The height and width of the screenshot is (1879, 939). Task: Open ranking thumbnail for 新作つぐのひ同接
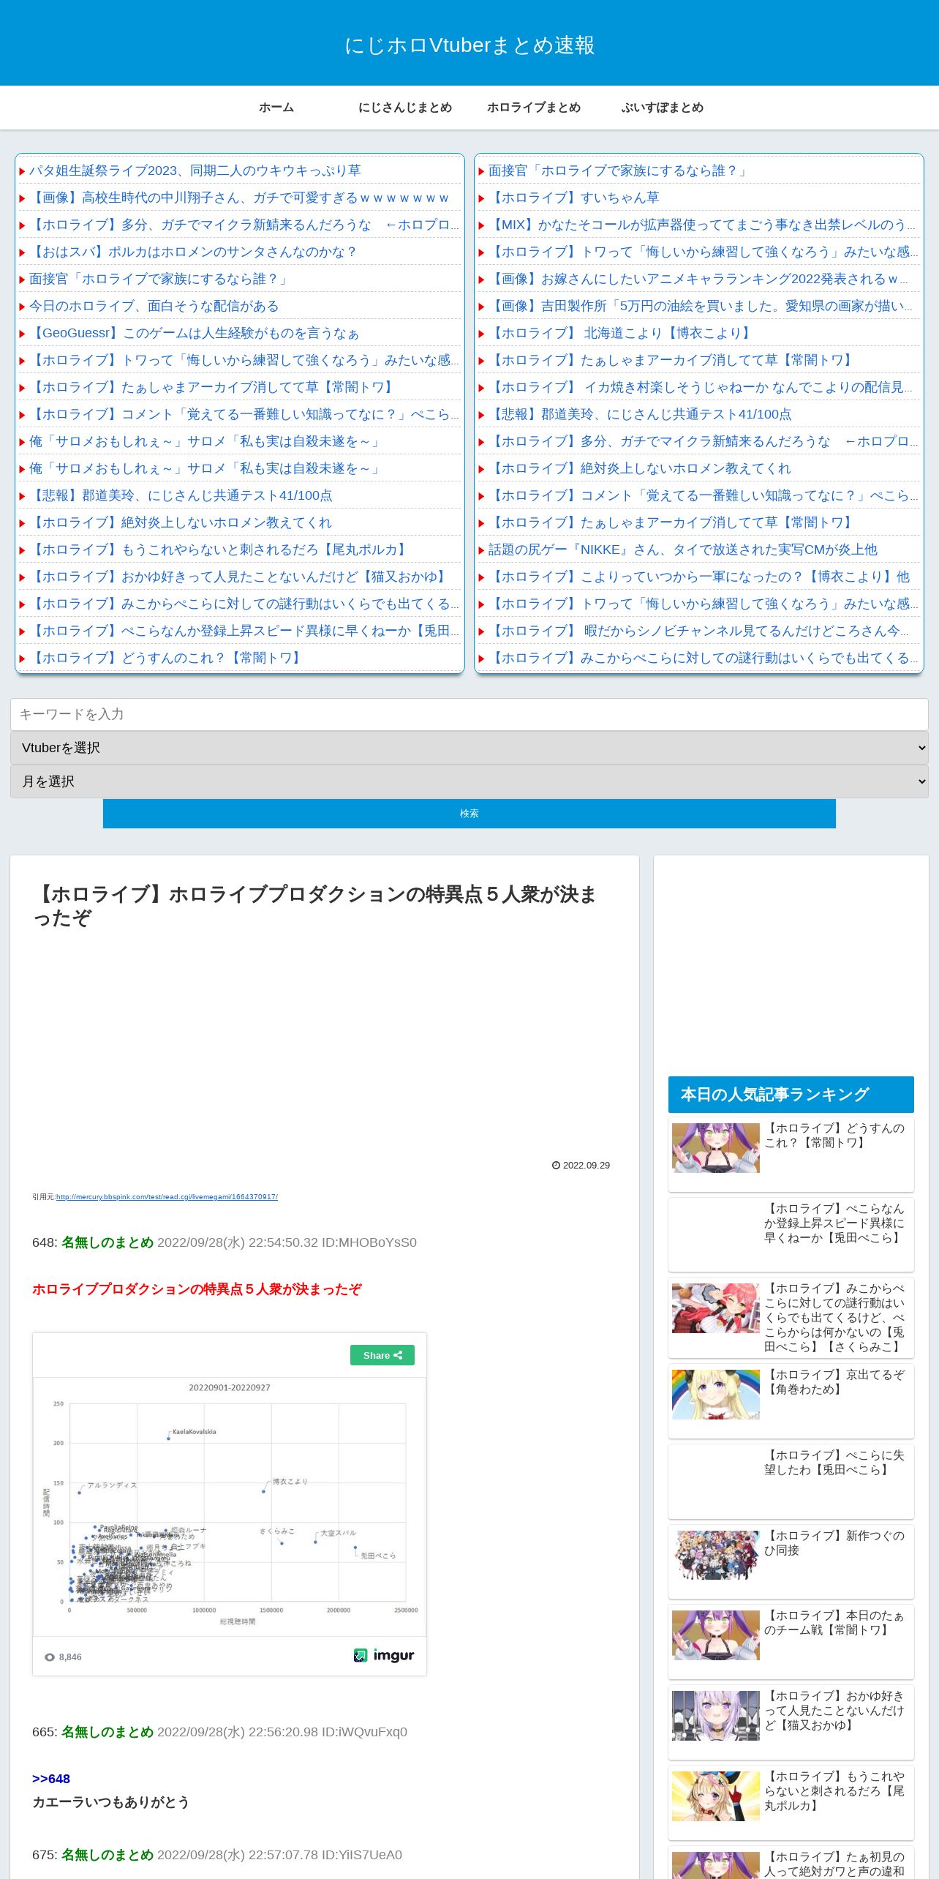716,1555
